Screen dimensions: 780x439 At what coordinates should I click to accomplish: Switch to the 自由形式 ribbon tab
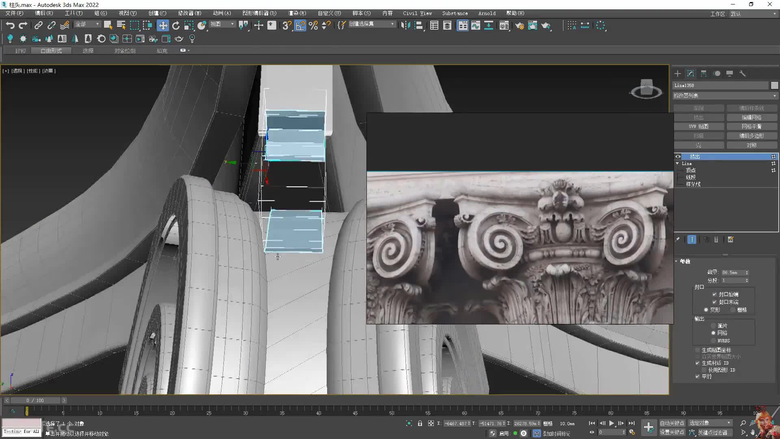pos(51,51)
